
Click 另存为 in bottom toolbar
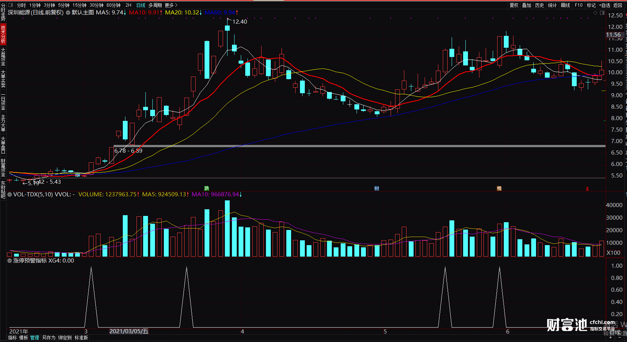49,338
